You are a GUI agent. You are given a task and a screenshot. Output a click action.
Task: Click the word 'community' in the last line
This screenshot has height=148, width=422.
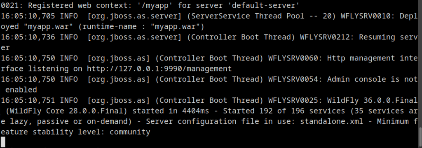click(130, 132)
